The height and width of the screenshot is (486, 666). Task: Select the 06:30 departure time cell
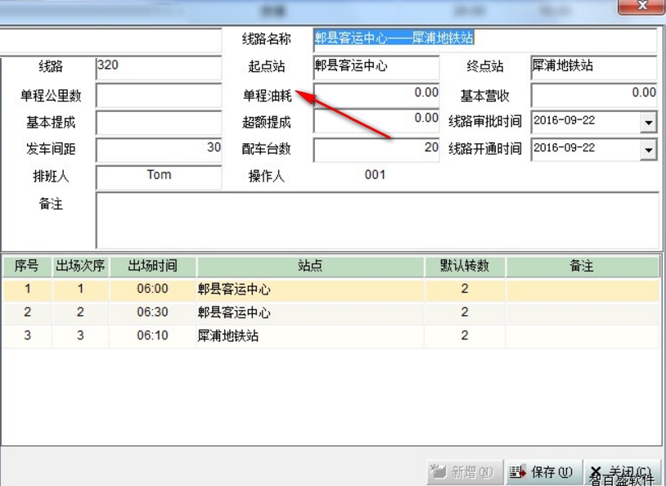(152, 313)
